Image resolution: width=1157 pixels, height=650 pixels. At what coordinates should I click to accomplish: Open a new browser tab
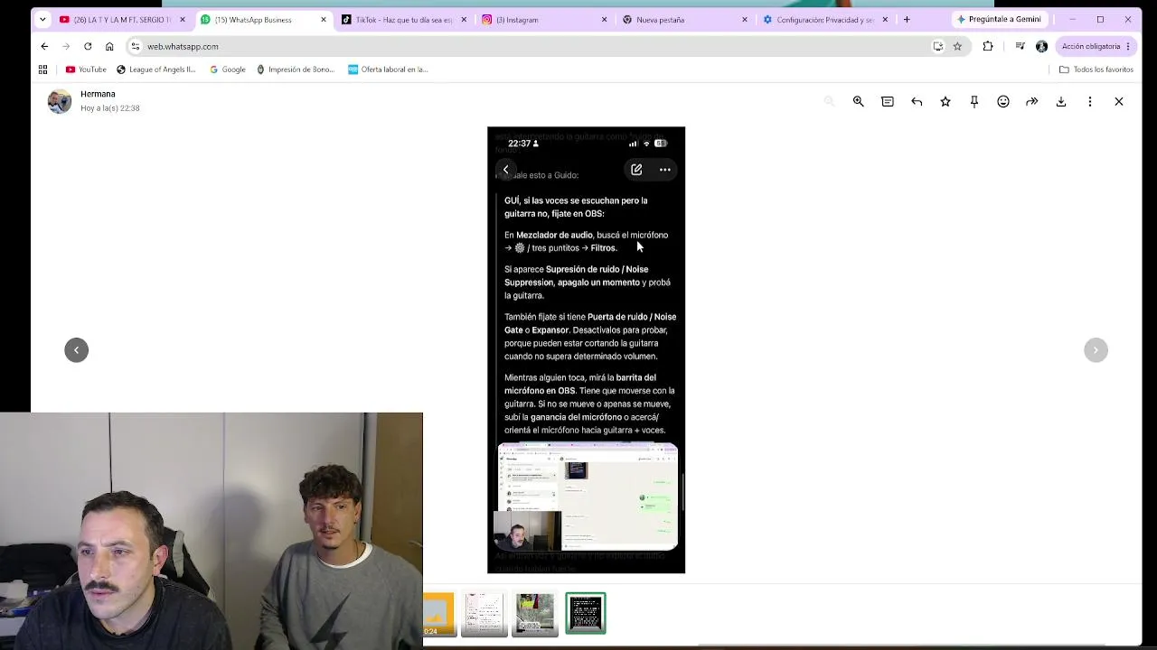(907, 20)
